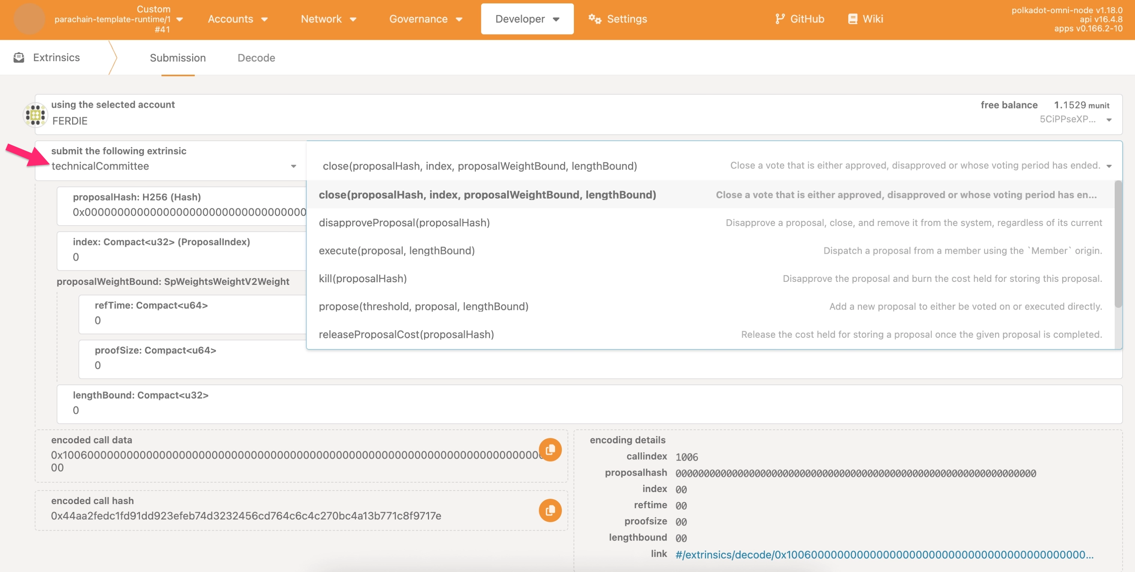1135x572 pixels.
Task: Switch to the Decode tab
Action: [256, 58]
